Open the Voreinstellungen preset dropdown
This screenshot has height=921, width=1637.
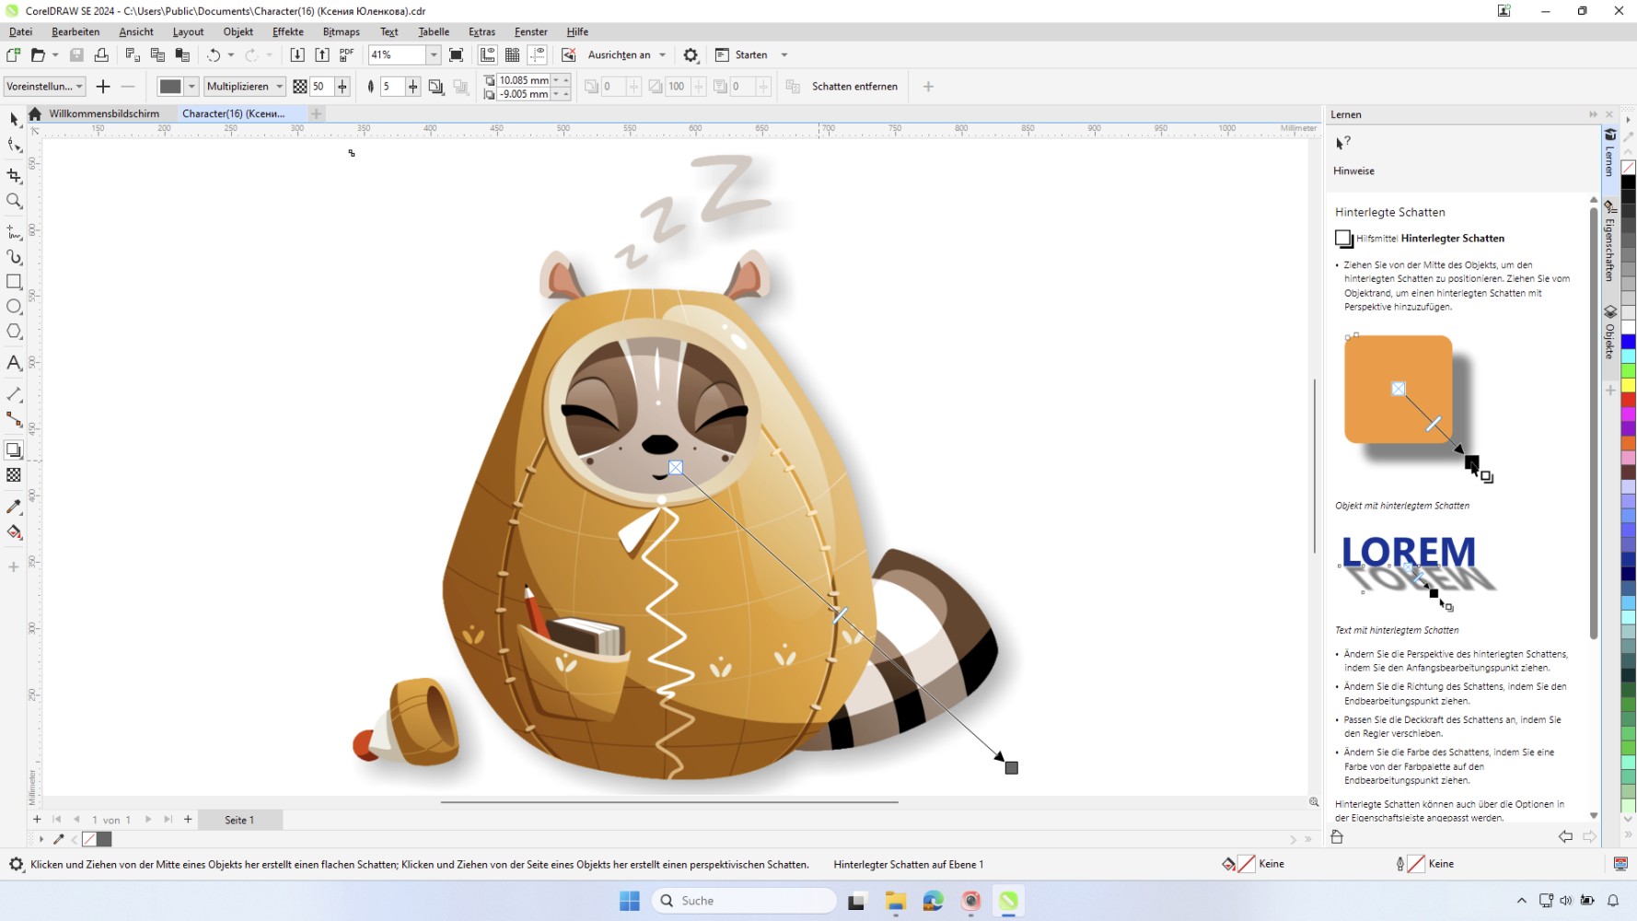[x=77, y=86]
